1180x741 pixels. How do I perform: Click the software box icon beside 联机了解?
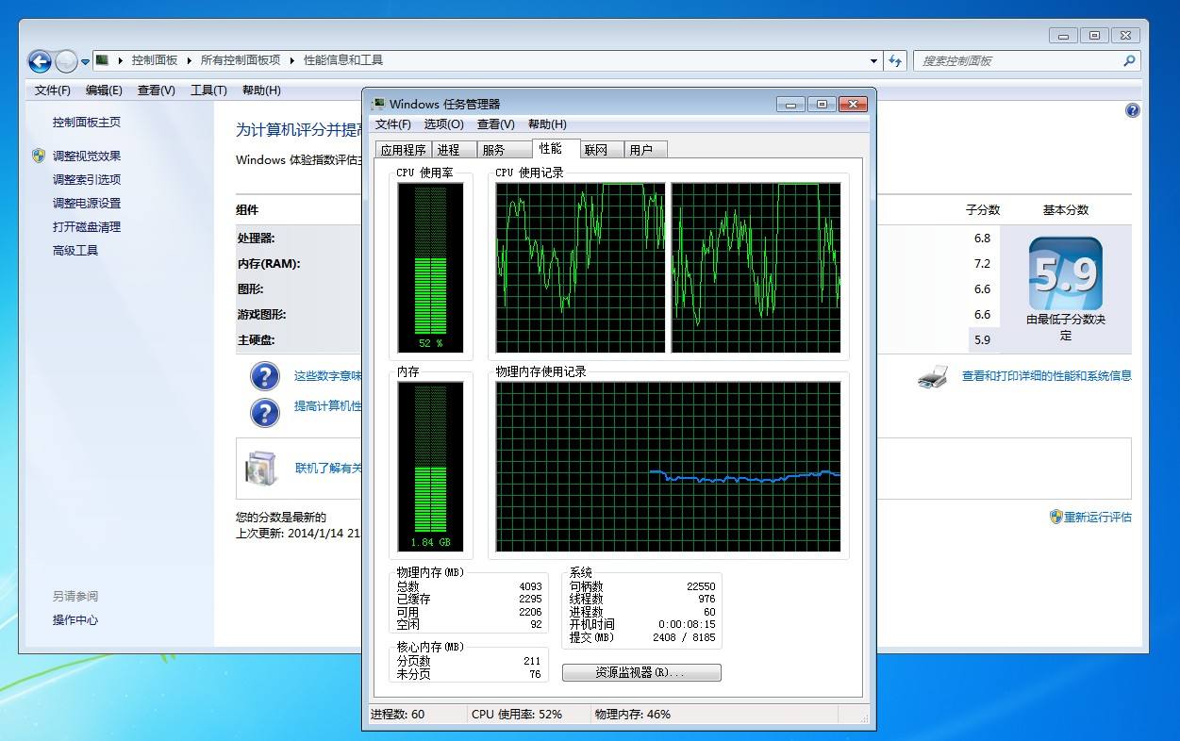(261, 469)
